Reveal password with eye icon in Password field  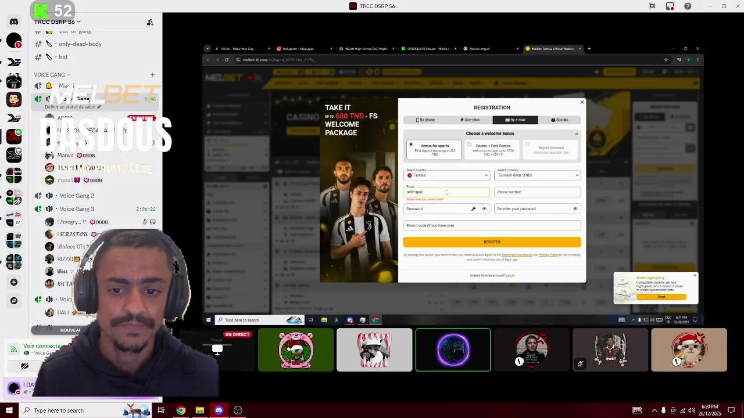[484, 209]
